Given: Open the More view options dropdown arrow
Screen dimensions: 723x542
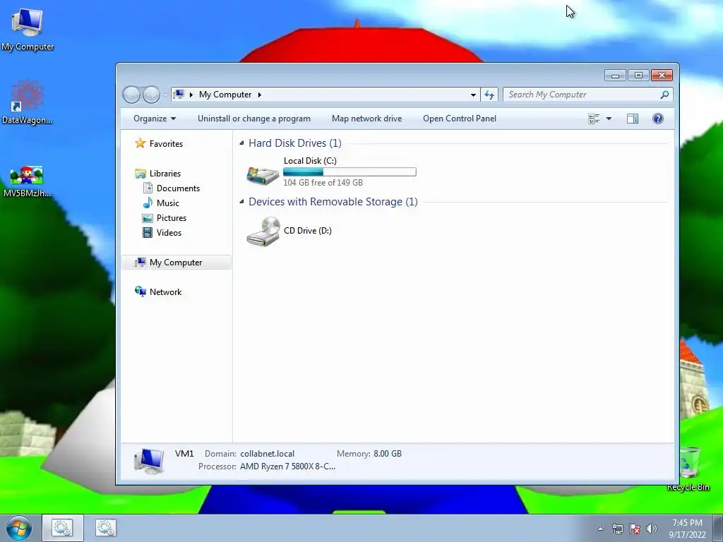Looking at the screenshot, I should (609, 119).
